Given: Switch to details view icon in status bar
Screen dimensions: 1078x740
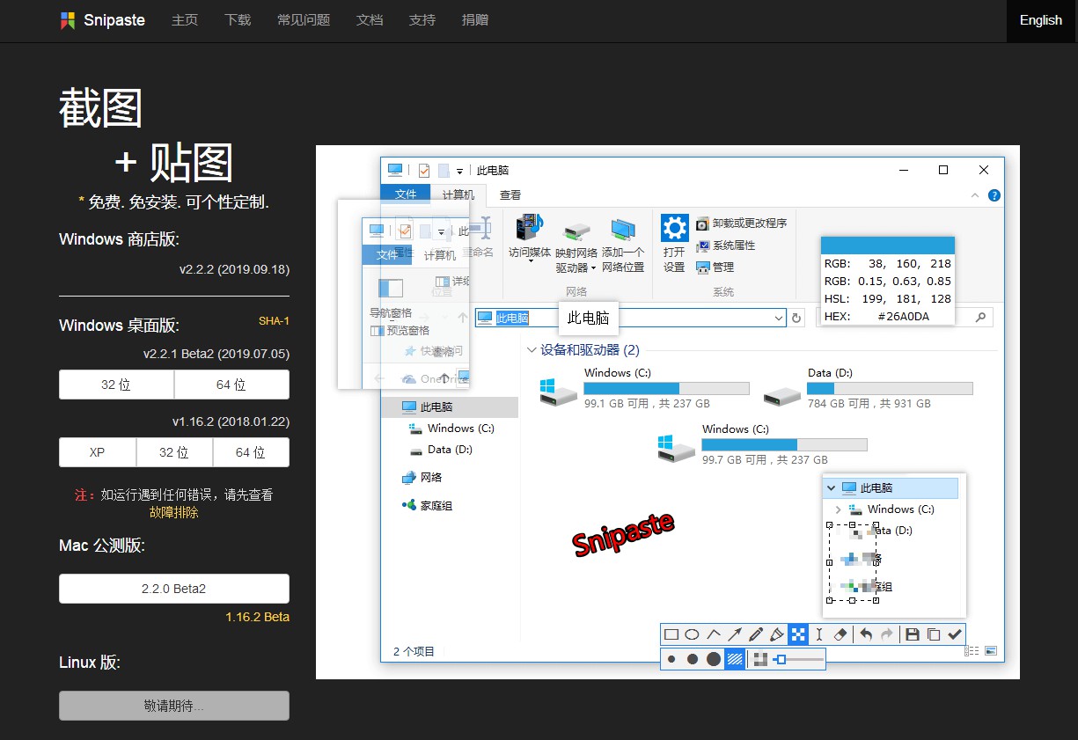Looking at the screenshot, I should pyautogui.click(x=972, y=651).
